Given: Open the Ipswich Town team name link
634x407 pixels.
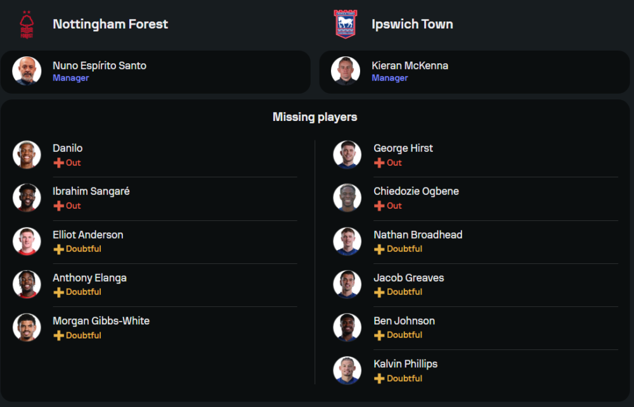Looking at the screenshot, I should [412, 24].
